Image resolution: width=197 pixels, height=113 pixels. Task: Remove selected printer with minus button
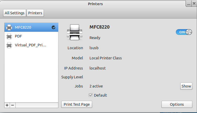[x=12, y=105]
